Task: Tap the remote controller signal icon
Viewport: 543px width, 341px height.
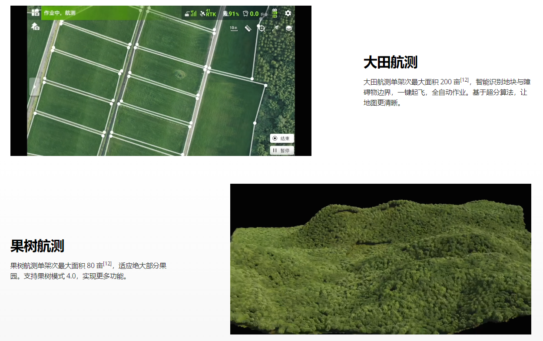Action: coord(190,13)
